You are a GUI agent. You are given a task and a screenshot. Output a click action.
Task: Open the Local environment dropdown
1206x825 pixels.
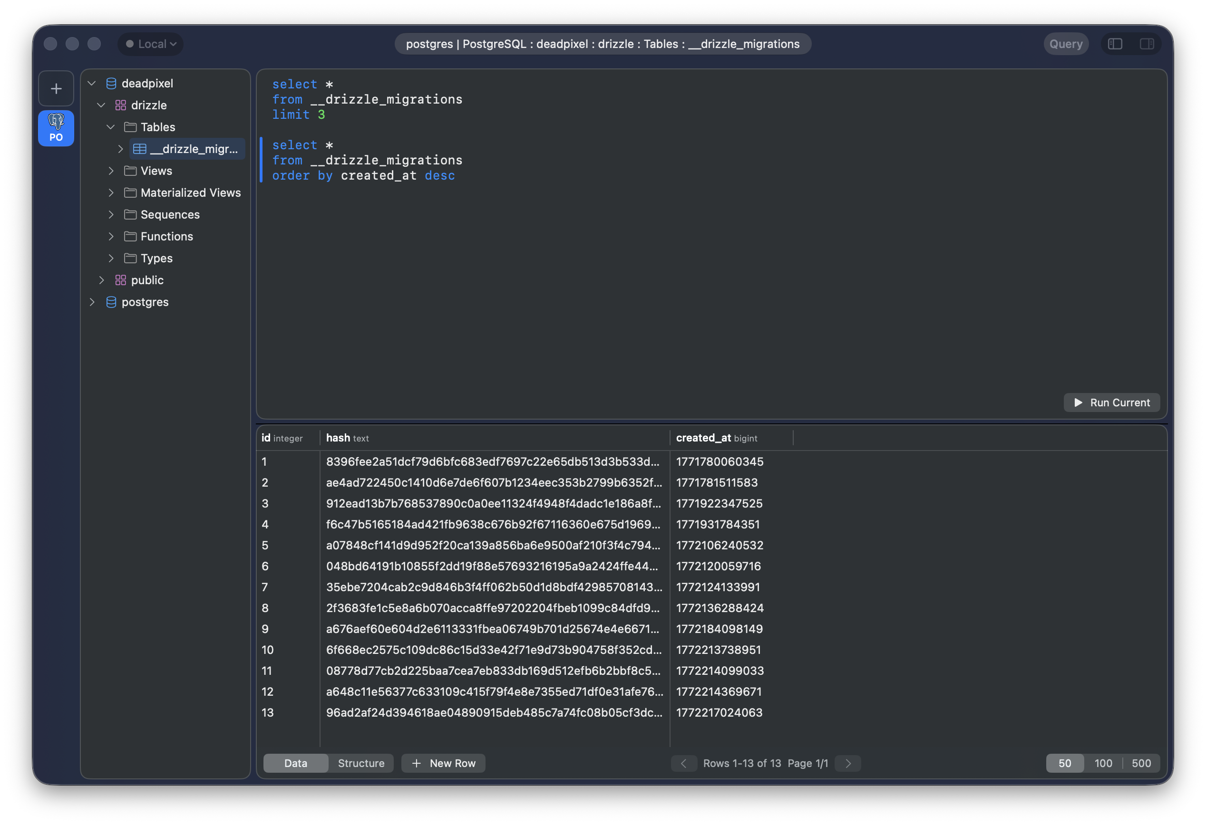point(151,44)
